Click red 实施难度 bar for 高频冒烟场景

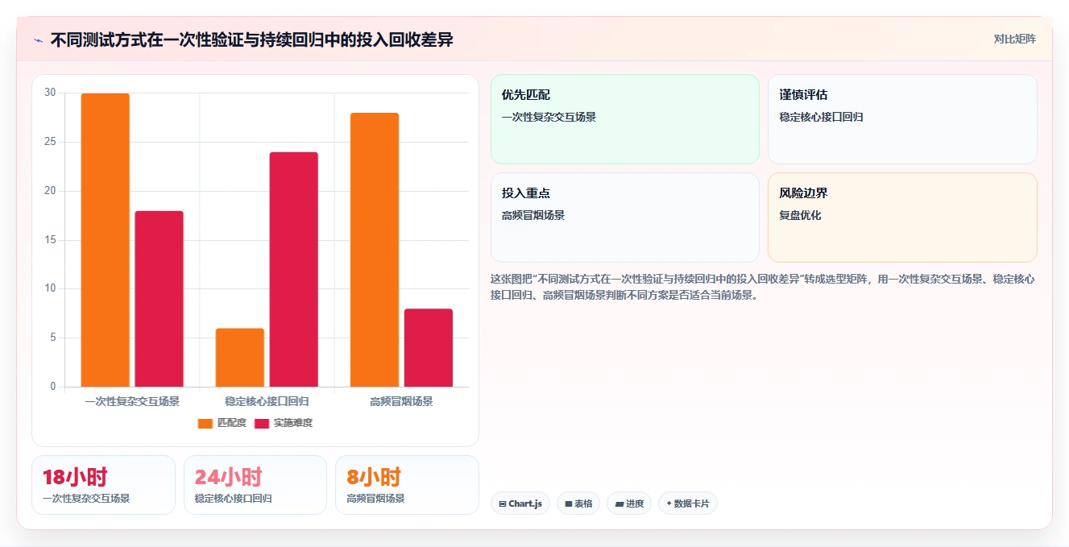point(429,348)
